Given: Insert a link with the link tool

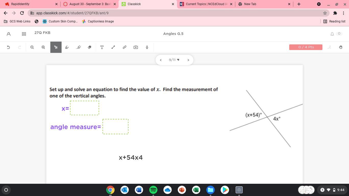Looking at the screenshot, I should 124,47.
